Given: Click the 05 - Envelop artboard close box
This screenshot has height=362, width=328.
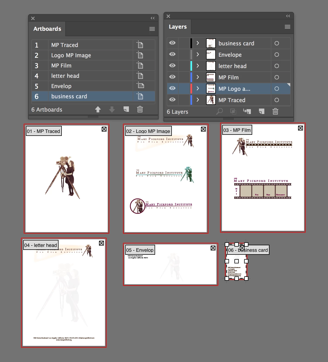Looking at the screenshot, I should (x=213, y=248).
